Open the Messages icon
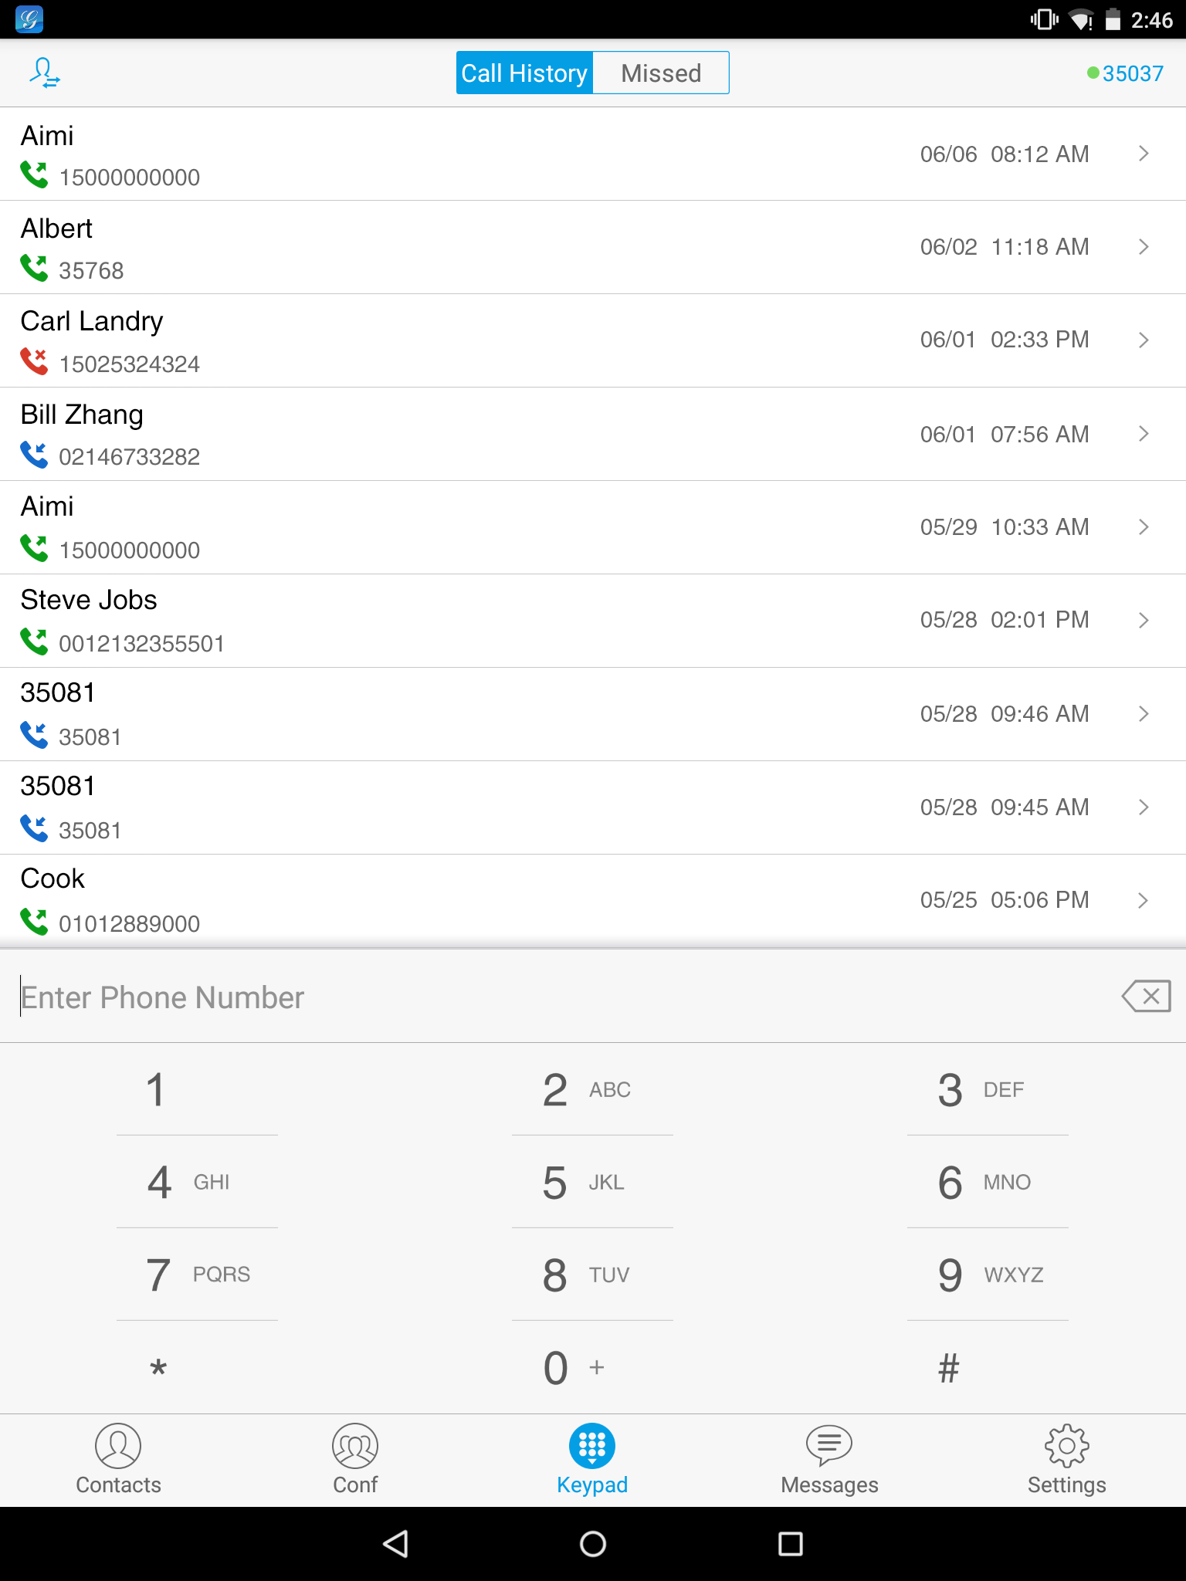 click(x=829, y=1445)
